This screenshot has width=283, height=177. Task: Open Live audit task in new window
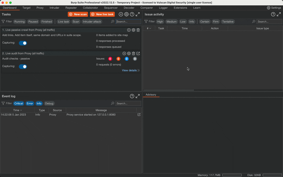tap(138, 53)
